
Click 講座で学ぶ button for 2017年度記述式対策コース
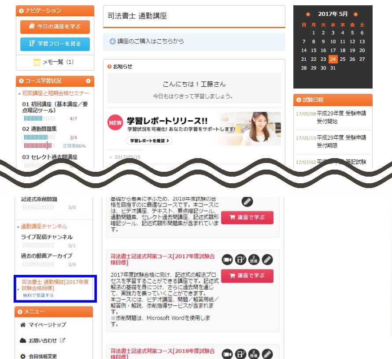[247, 276]
